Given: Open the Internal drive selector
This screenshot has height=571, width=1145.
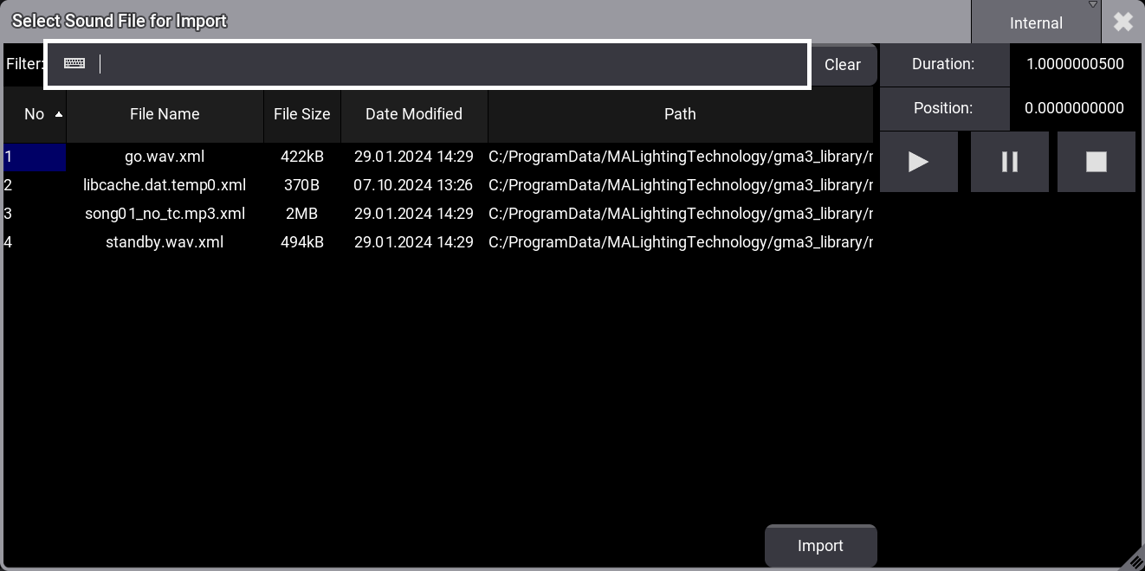Looking at the screenshot, I should click(x=1036, y=22).
